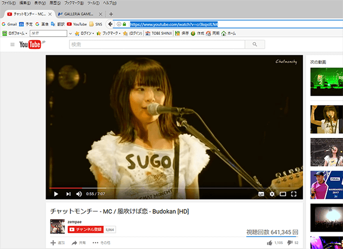Click the (ログイン) RoboForm button

(132, 33)
